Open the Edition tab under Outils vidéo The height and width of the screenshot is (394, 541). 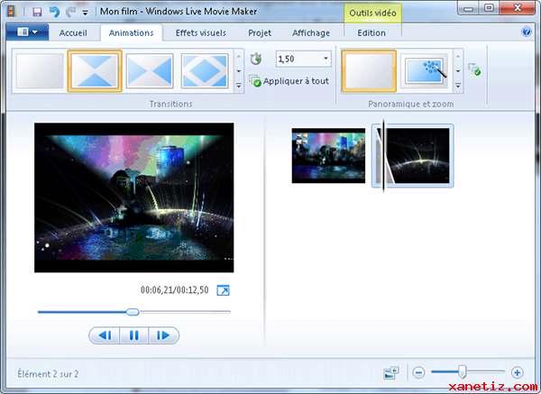pyautogui.click(x=371, y=32)
